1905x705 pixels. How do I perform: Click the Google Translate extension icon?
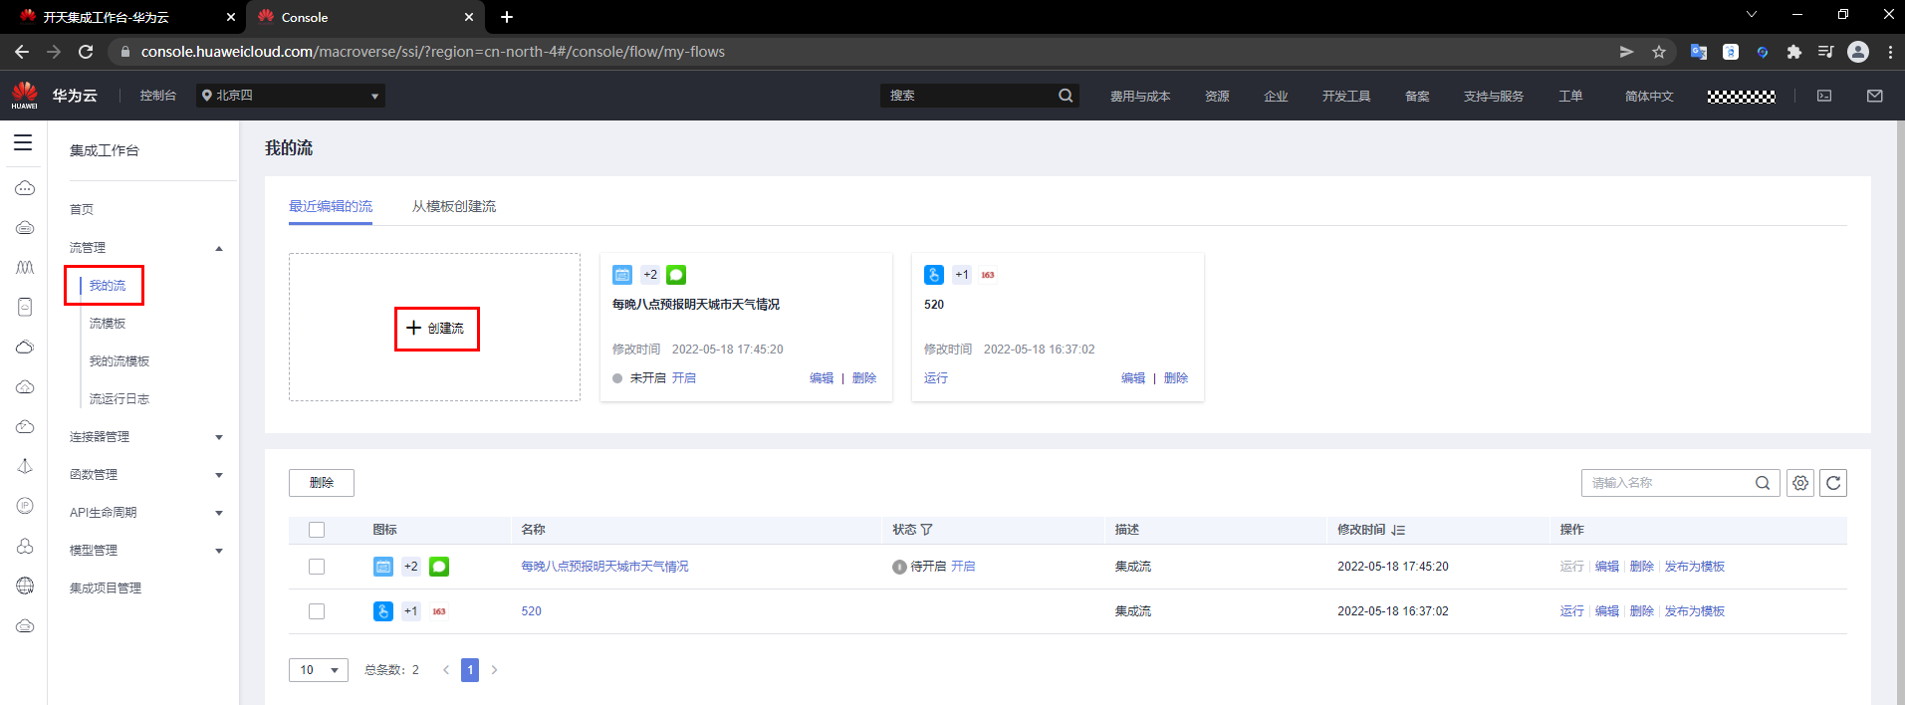coord(1699,52)
